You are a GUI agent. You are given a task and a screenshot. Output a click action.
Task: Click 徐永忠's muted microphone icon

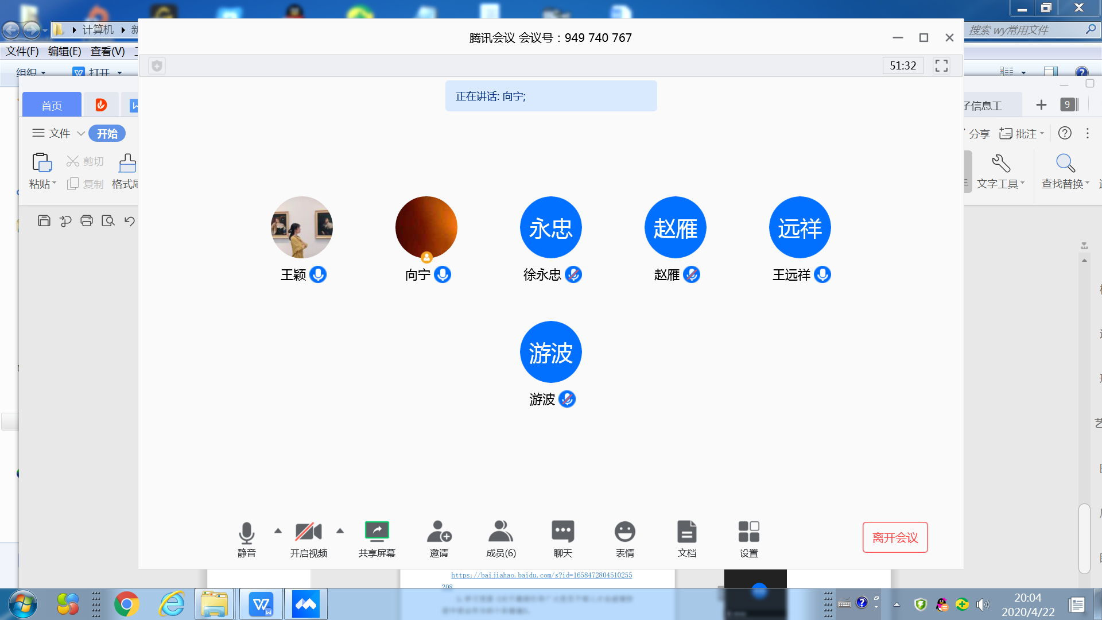click(x=573, y=275)
